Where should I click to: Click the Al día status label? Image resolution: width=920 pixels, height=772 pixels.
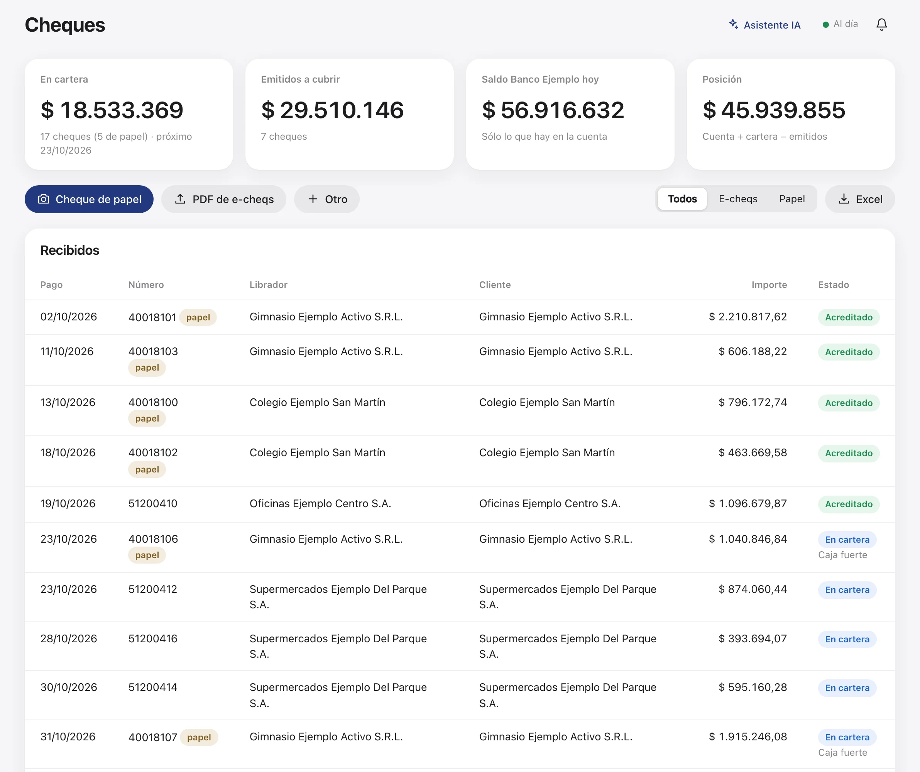click(846, 24)
